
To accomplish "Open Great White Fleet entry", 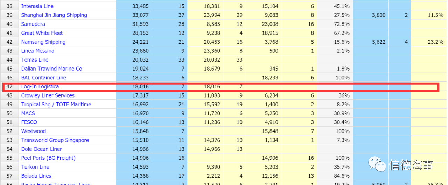I will click(x=42, y=33).
